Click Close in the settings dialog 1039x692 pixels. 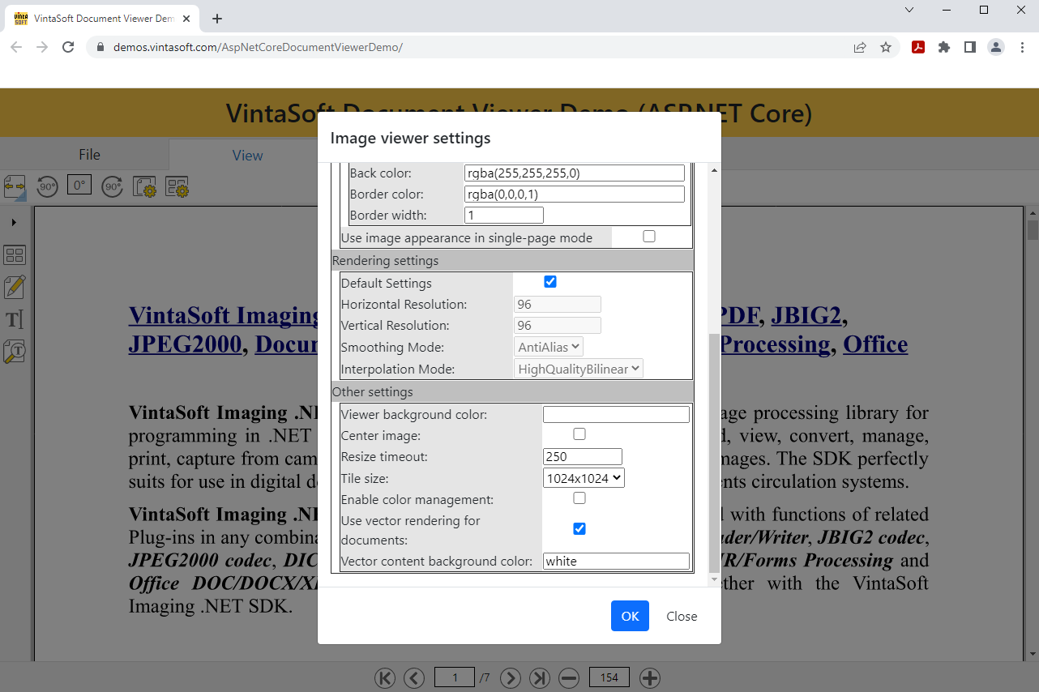681,616
